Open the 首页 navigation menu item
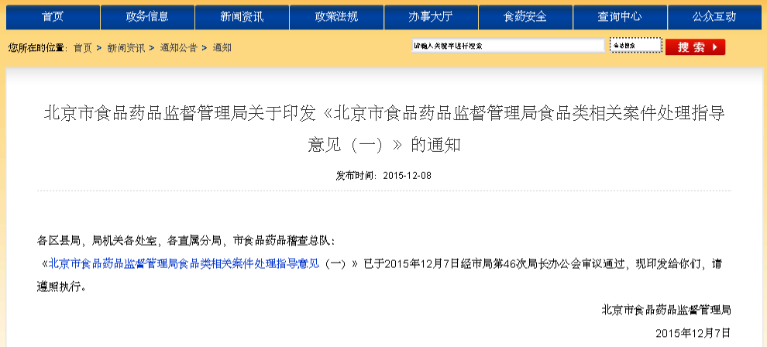The image size is (767, 347). tap(53, 16)
